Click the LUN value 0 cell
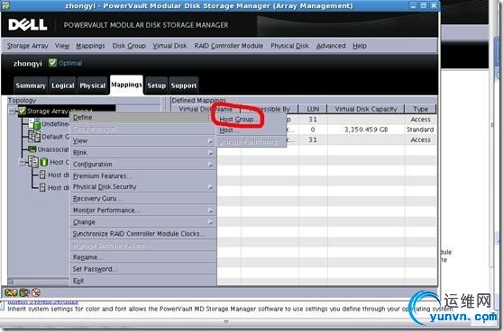 point(313,130)
